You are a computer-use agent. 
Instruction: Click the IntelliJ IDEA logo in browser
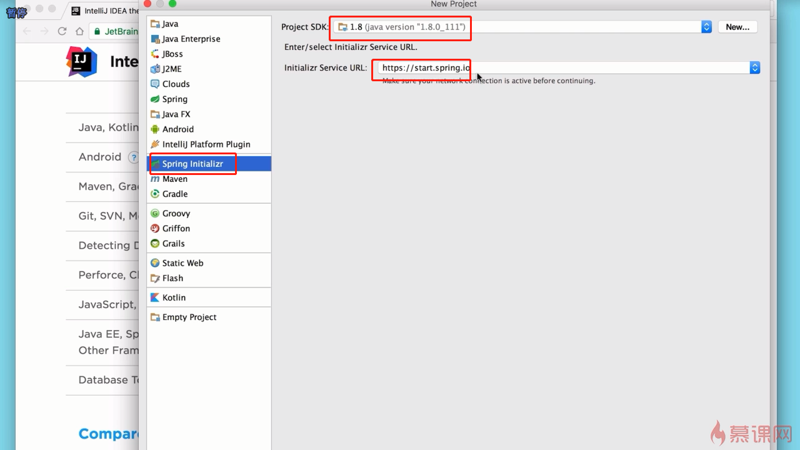coord(82,61)
